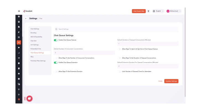Click the Update Settings button
The width and height of the screenshot is (201, 111).
click(171, 81)
